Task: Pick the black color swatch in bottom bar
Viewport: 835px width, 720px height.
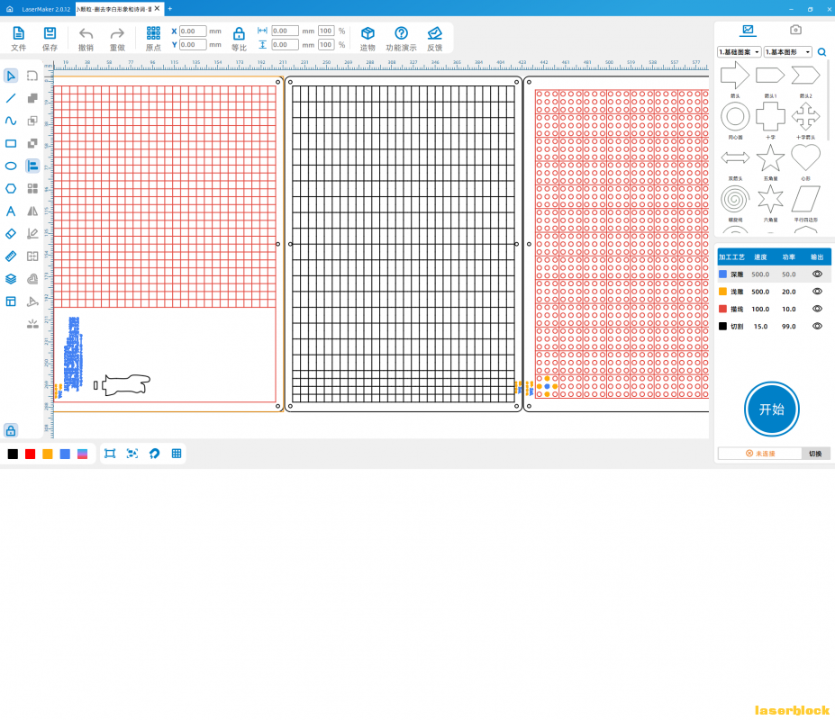Action: pyautogui.click(x=13, y=454)
